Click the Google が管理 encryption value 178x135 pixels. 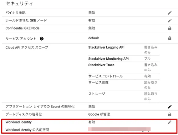(99, 114)
